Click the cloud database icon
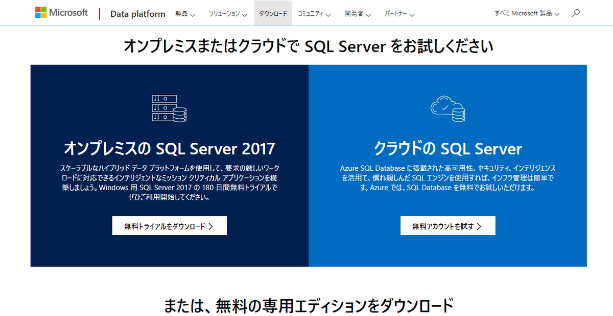This screenshot has height=316, width=613. 447,109
